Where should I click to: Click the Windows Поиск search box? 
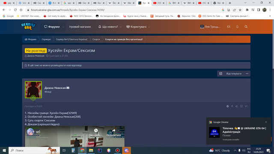pos(34,150)
